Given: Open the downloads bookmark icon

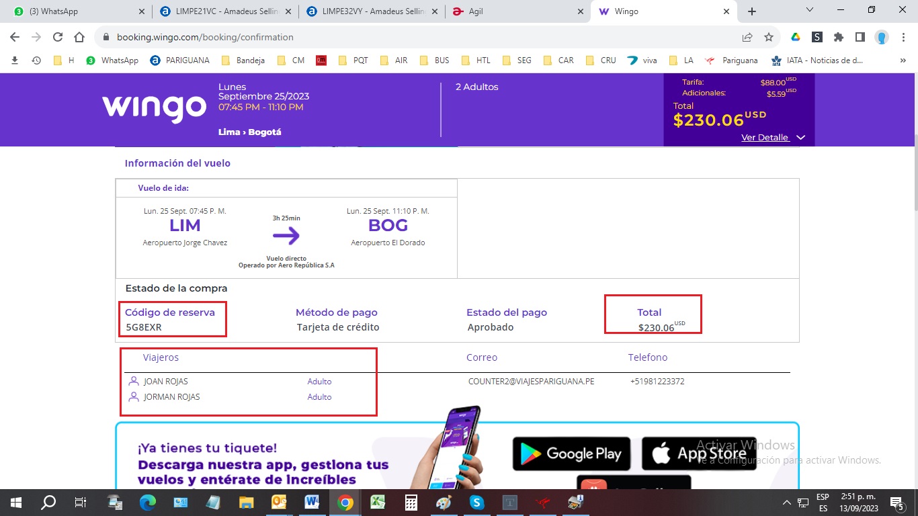Looking at the screenshot, I should coord(15,60).
